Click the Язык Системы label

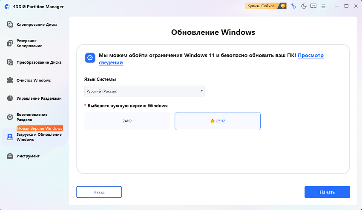pos(100,79)
